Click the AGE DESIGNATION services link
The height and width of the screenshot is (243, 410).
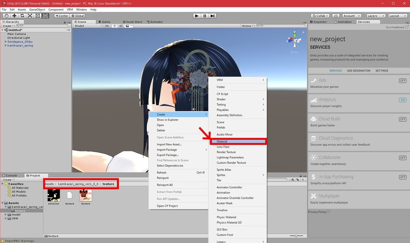coord(358,71)
